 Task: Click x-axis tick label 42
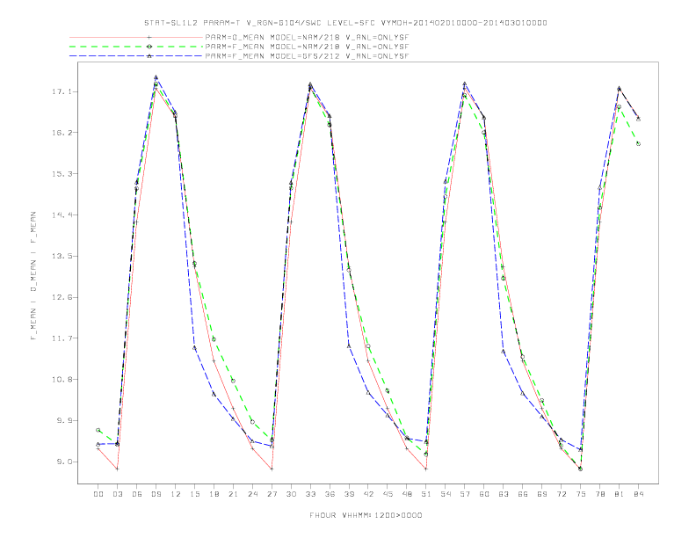pos(368,494)
